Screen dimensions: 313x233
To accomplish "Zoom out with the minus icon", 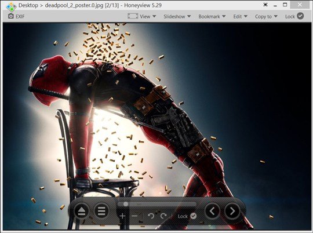I will pyautogui.click(x=134, y=216).
